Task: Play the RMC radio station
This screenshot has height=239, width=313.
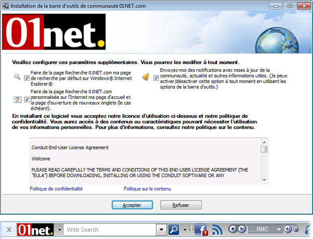Action: click(242, 229)
